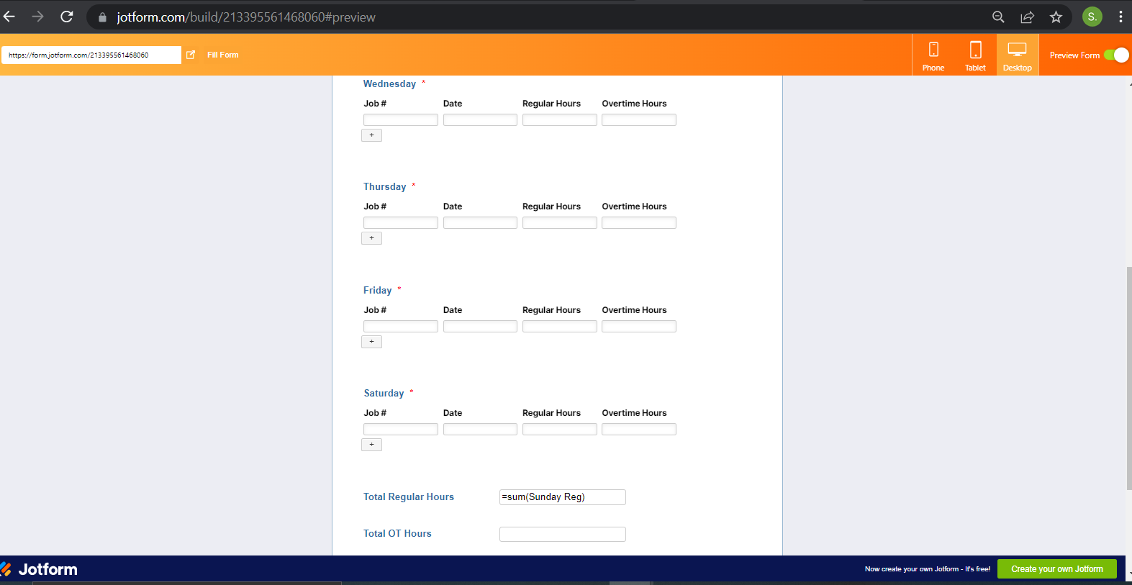
Task: Click the browser share icon
Action: point(1027,17)
